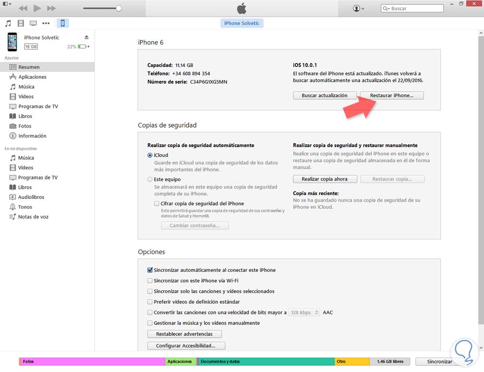This screenshot has height=372, width=484.
Task: Click the Otro storage bar segment
Action: coord(352,361)
